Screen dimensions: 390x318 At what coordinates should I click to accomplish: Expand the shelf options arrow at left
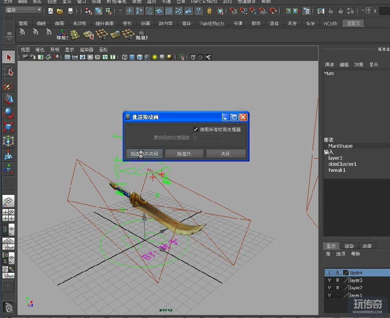pyautogui.click(x=9, y=40)
